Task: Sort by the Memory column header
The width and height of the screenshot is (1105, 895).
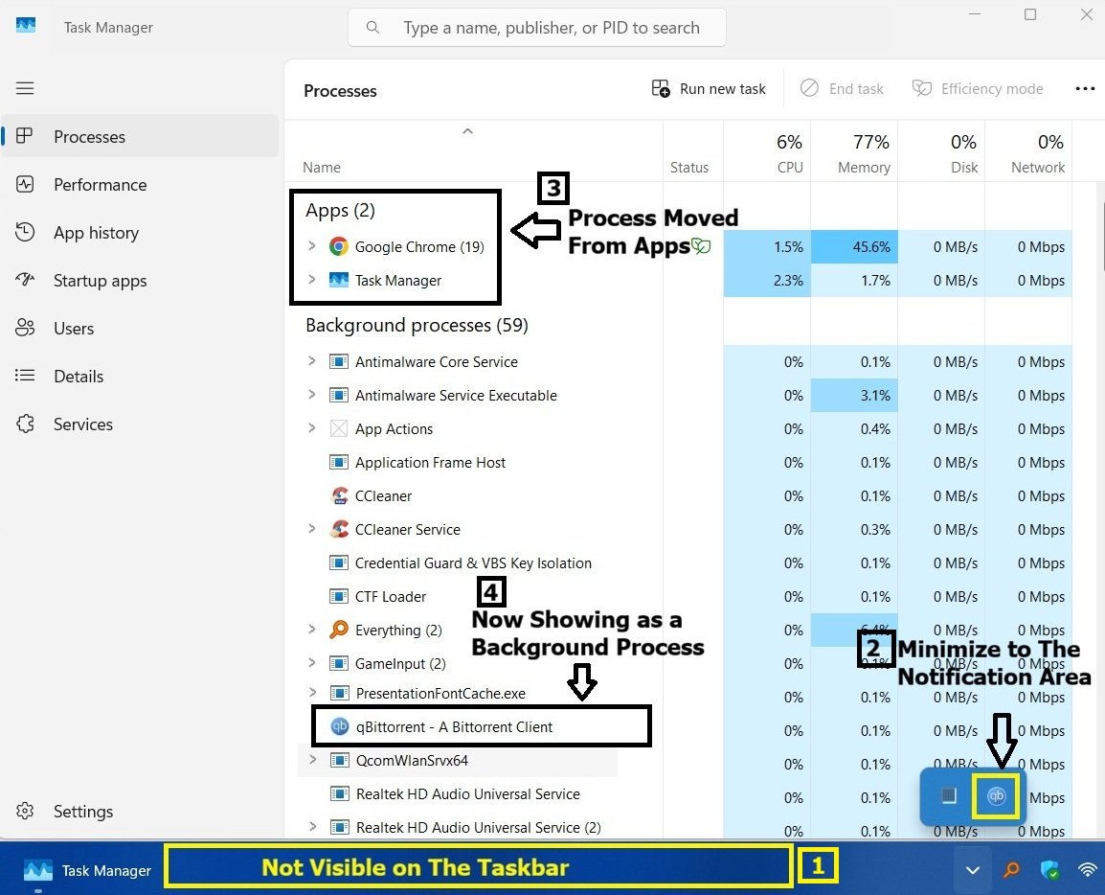Action: point(854,152)
